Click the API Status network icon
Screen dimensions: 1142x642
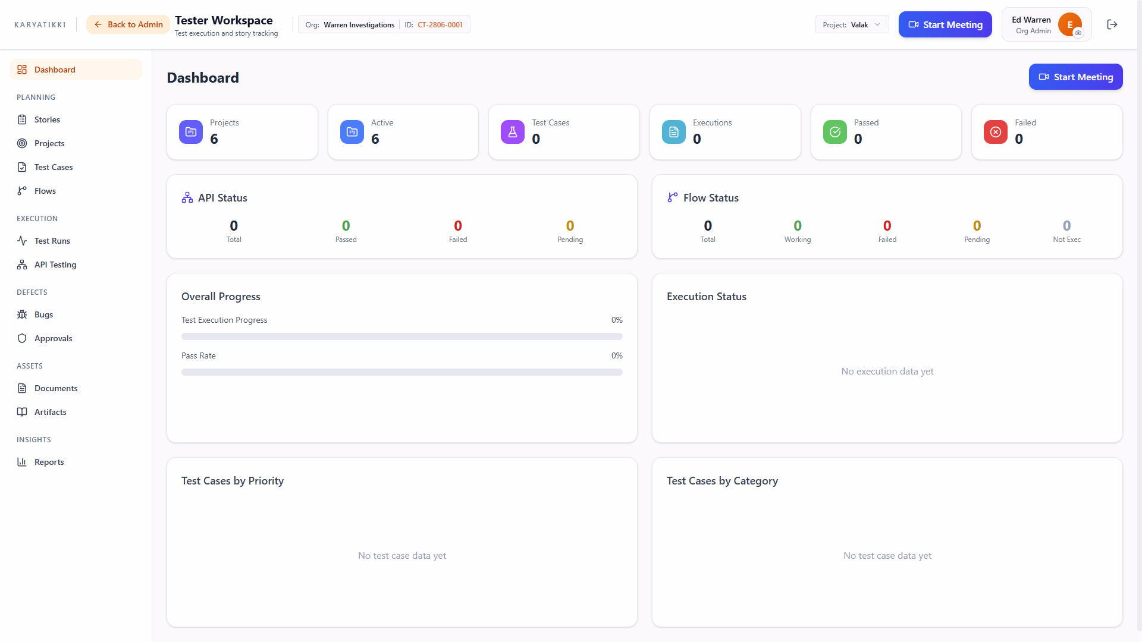pyautogui.click(x=187, y=198)
